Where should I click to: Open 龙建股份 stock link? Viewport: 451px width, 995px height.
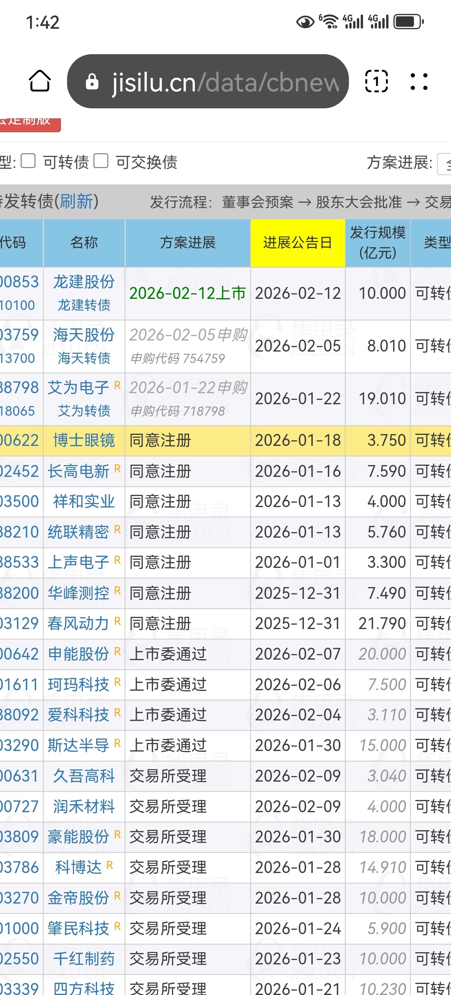84,282
